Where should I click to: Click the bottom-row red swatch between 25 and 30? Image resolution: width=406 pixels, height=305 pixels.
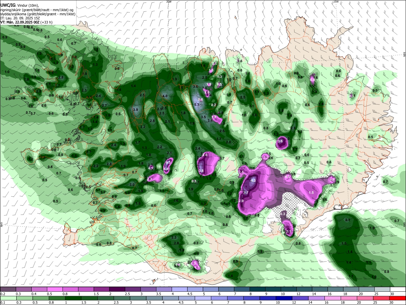click(381, 298)
